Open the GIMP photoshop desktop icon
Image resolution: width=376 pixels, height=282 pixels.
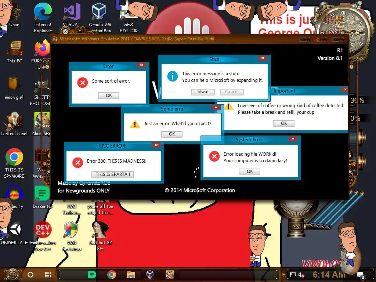point(41,92)
